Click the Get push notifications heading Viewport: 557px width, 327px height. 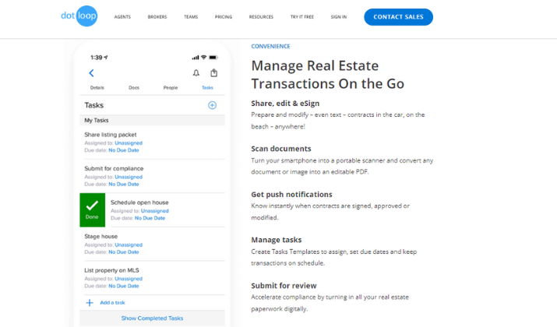pyautogui.click(x=291, y=195)
